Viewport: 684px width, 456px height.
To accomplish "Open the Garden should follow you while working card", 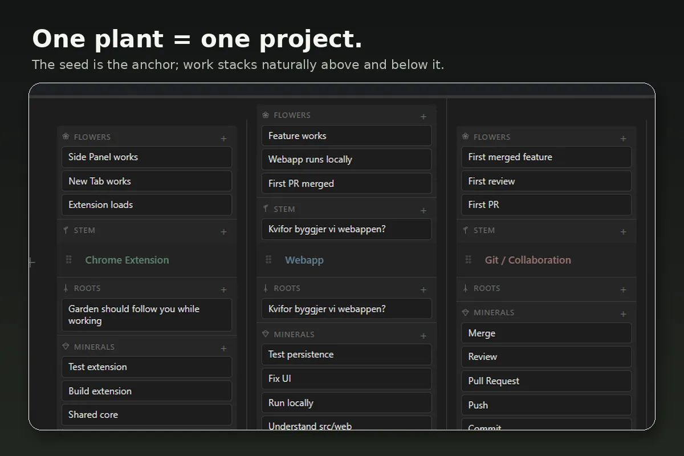I will pos(147,315).
